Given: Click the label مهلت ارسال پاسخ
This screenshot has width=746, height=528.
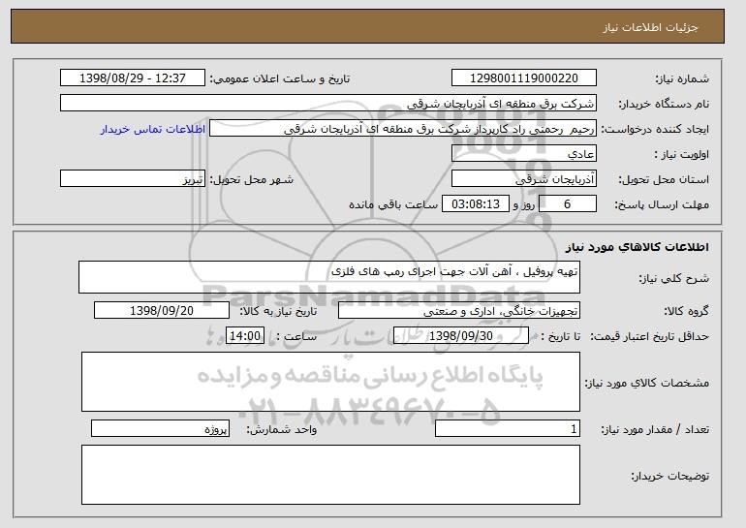Looking at the screenshot, I should [662, 204].
